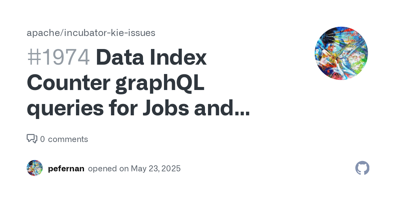
Task: Open the small pefernan avatar picture
Action: click(35, 168)
